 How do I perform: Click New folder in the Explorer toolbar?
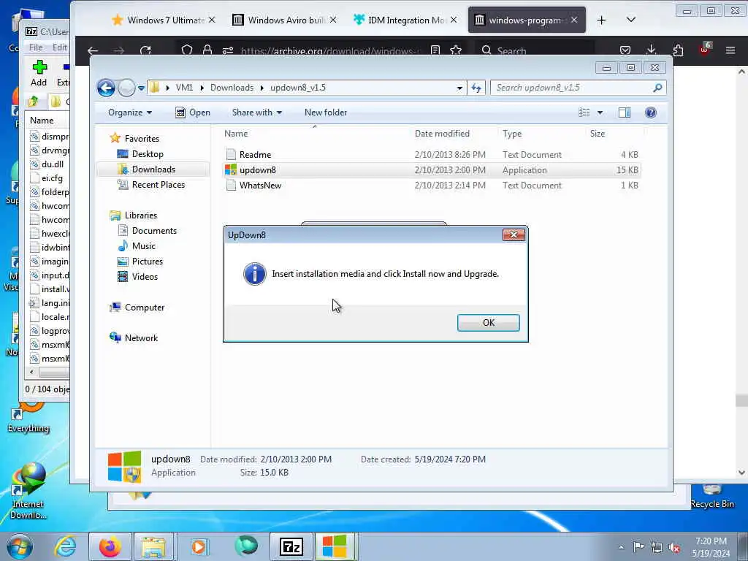[x=326, y=112]
